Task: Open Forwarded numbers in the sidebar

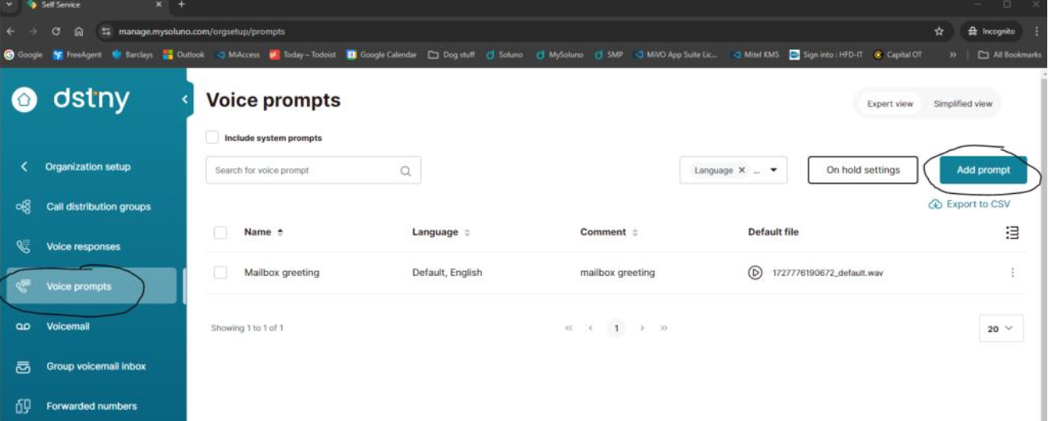Action: pos(91,406)
